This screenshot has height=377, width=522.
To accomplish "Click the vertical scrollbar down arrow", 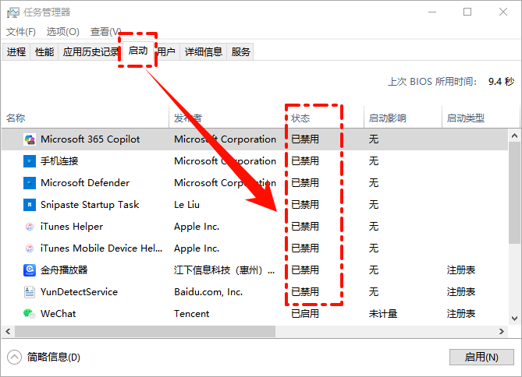I will (x=514, y=318).
